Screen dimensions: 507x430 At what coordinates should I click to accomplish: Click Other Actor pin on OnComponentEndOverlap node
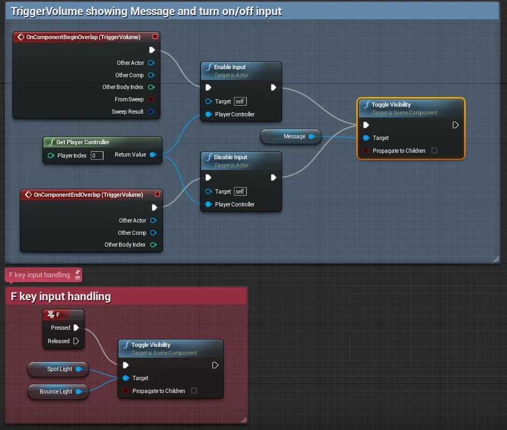click(x=153, y=220)
